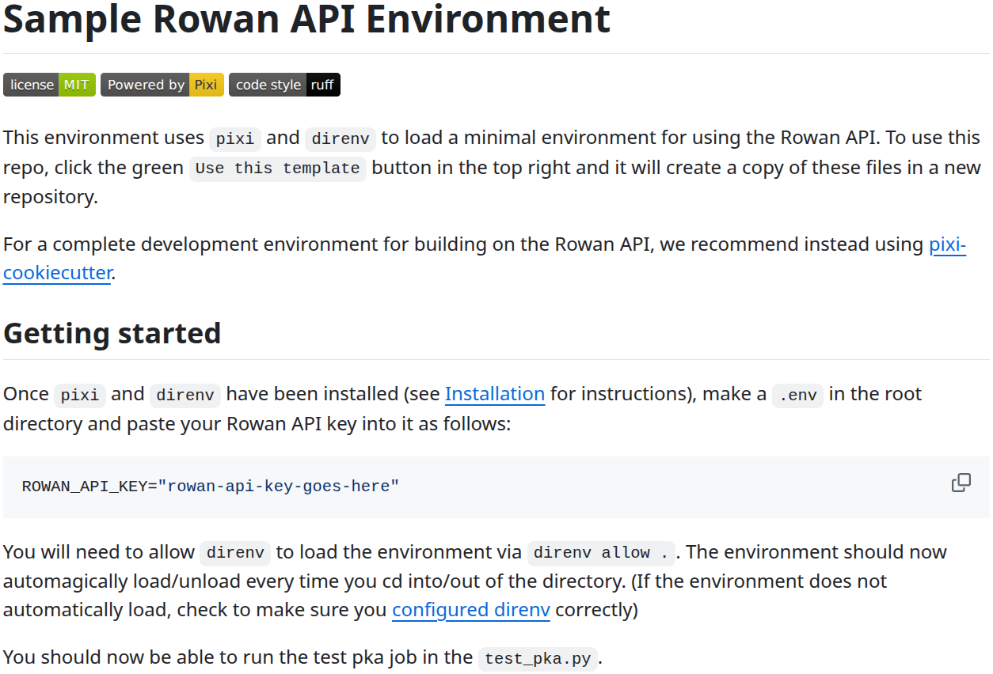Viewport: 993px width, 674px height.
Task: Click the yellow Pixi portion of the badge
Action: (x=205, y=85)
